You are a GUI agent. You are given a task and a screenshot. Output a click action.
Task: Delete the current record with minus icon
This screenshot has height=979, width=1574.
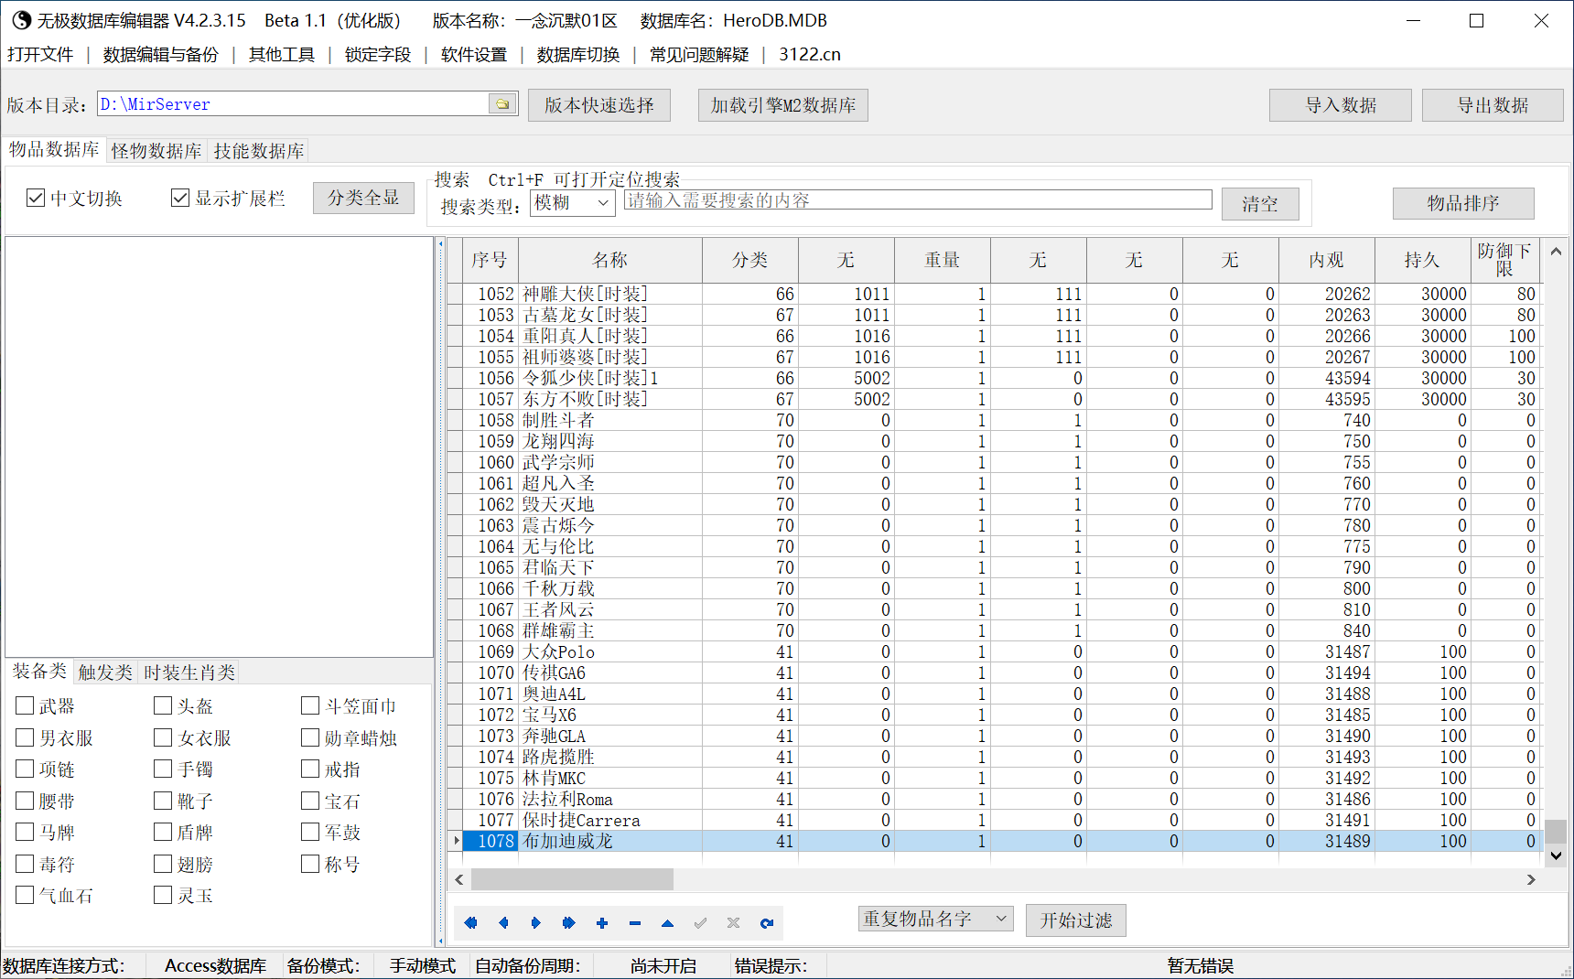tap(635, 923)
